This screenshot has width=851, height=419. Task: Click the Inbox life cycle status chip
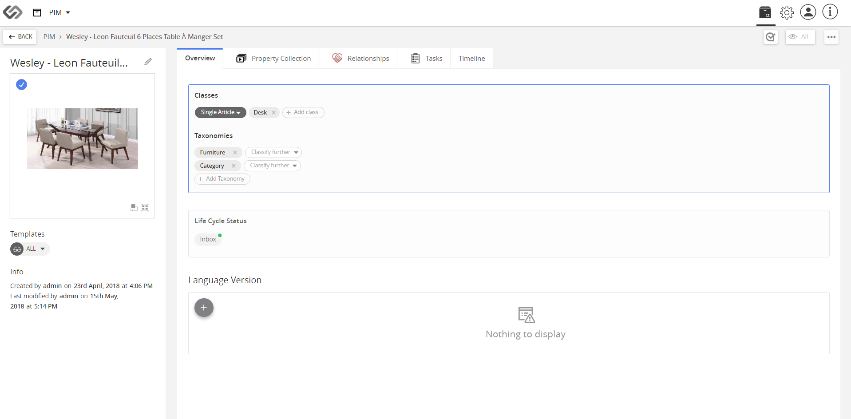208,239
